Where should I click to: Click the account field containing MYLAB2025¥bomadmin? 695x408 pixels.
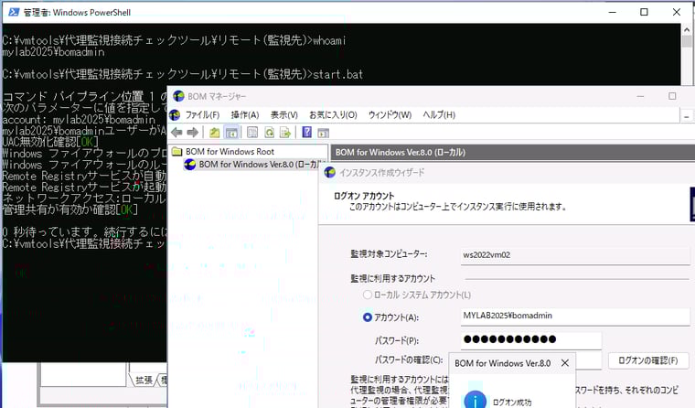[x=575, y=316]
